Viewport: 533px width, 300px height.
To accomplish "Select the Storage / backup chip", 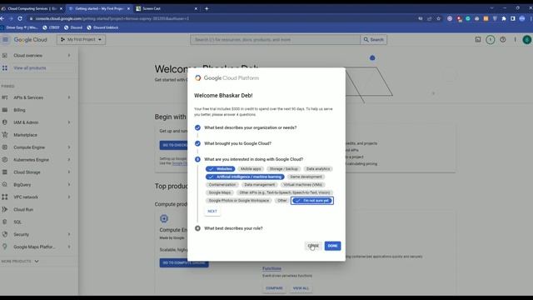I will [x=284, y=168].
